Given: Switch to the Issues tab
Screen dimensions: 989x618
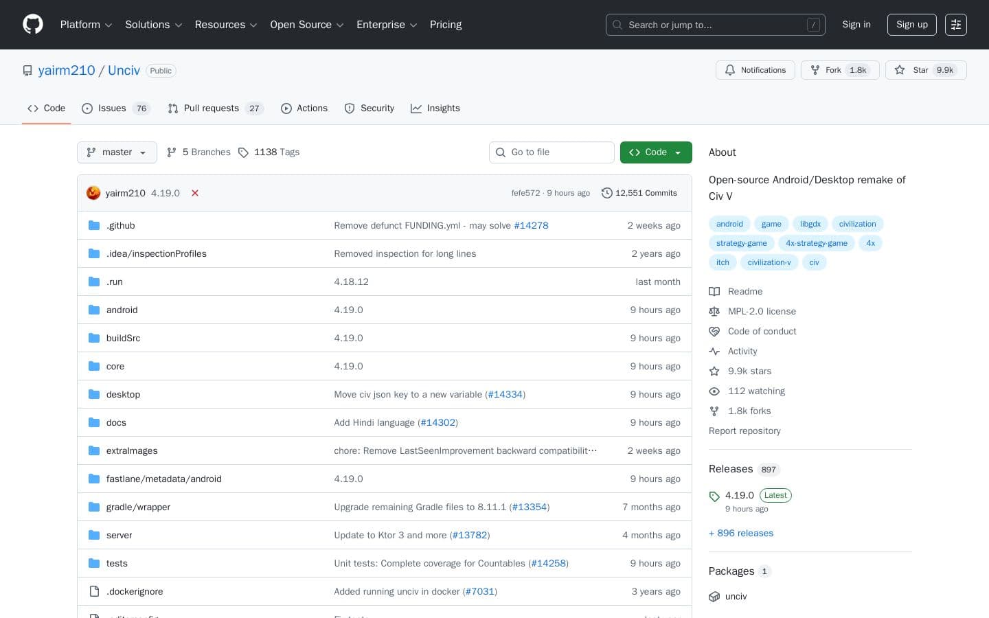Looking at the screenshot, I should point(115,108).
